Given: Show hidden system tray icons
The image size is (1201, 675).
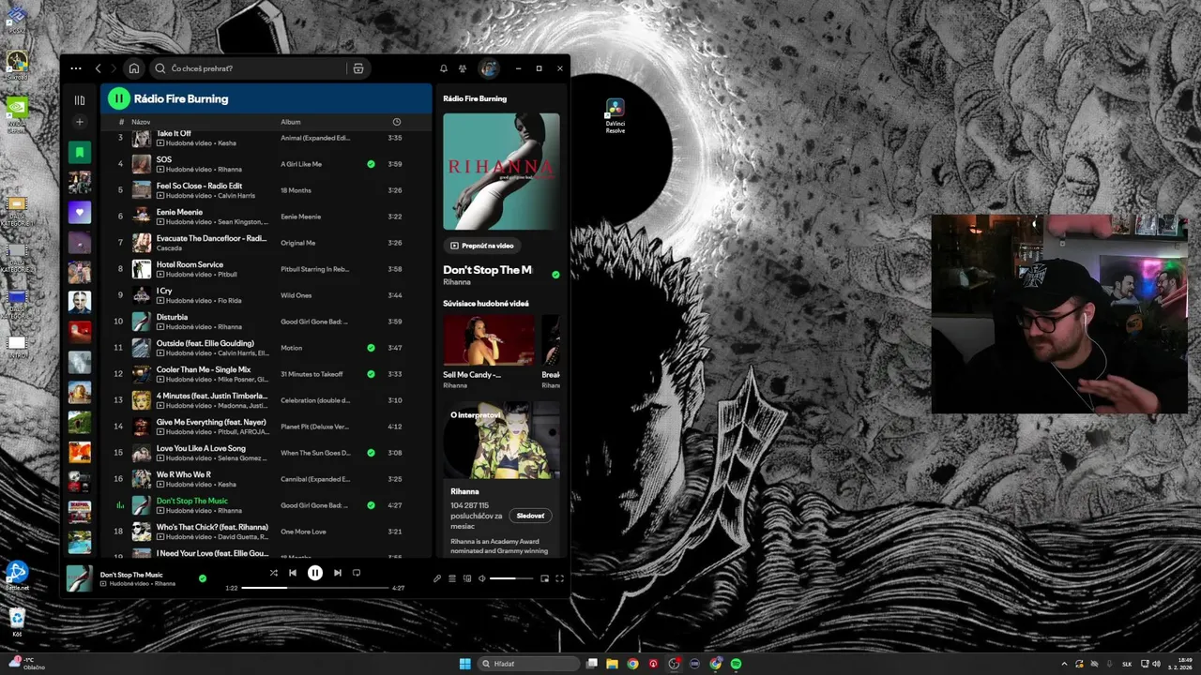Looking at the screenshot, I should tap(1064, 664).
